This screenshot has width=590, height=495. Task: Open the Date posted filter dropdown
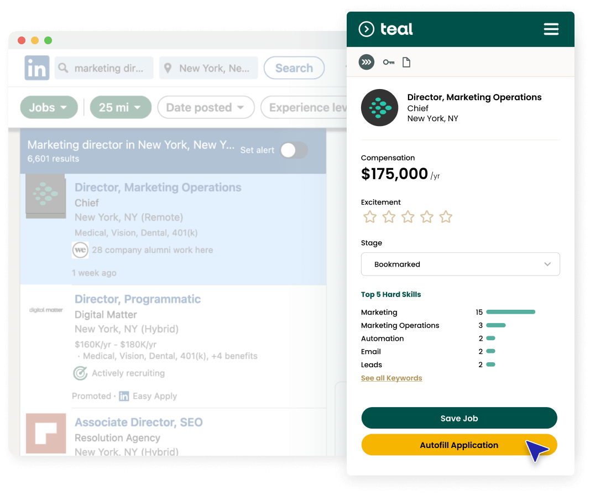click(x=206, y=107)
